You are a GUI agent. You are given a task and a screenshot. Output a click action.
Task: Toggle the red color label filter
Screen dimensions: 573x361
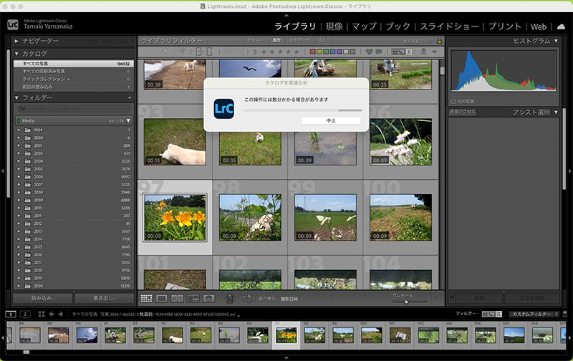coord(313,52)
